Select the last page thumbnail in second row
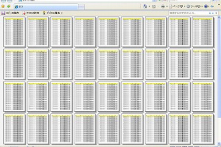Viewport: 221px width, 147px height. click(x=203, y=64)
